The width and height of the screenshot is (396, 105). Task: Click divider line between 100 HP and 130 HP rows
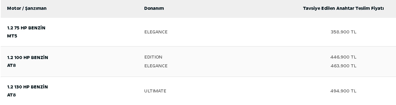click(x=198, y=77)
